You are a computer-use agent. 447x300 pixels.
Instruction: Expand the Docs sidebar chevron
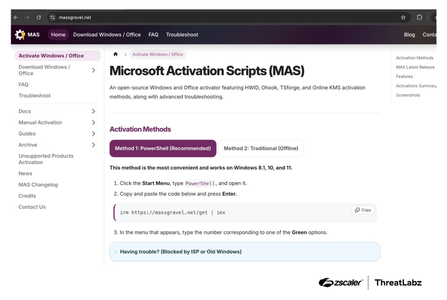94,111
